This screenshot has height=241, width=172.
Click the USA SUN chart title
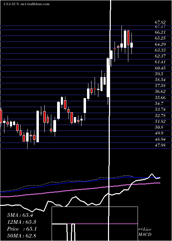click(x=26, y=4)
